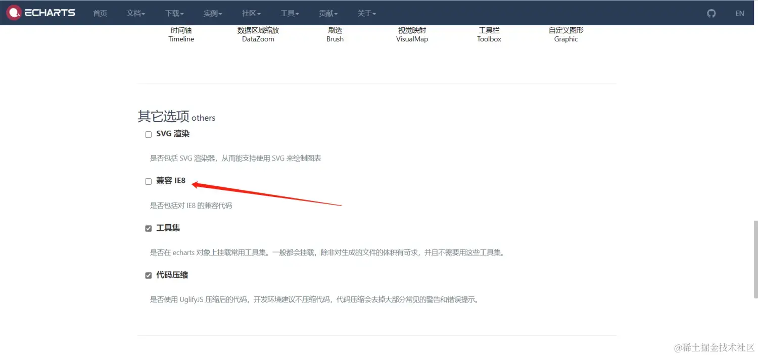The height and width of the screenshot is (356, 758).
Task: Expand the 工具 dropdown menu
Action: point(290,14)
